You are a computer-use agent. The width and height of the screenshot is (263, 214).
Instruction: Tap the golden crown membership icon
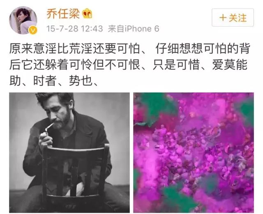pyautogui.click(x=87, y=14)
